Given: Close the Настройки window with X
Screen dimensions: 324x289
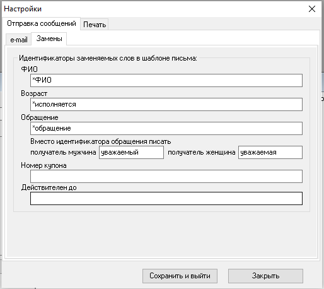Looking at the screenshot, I should click(x=312, y=9).
